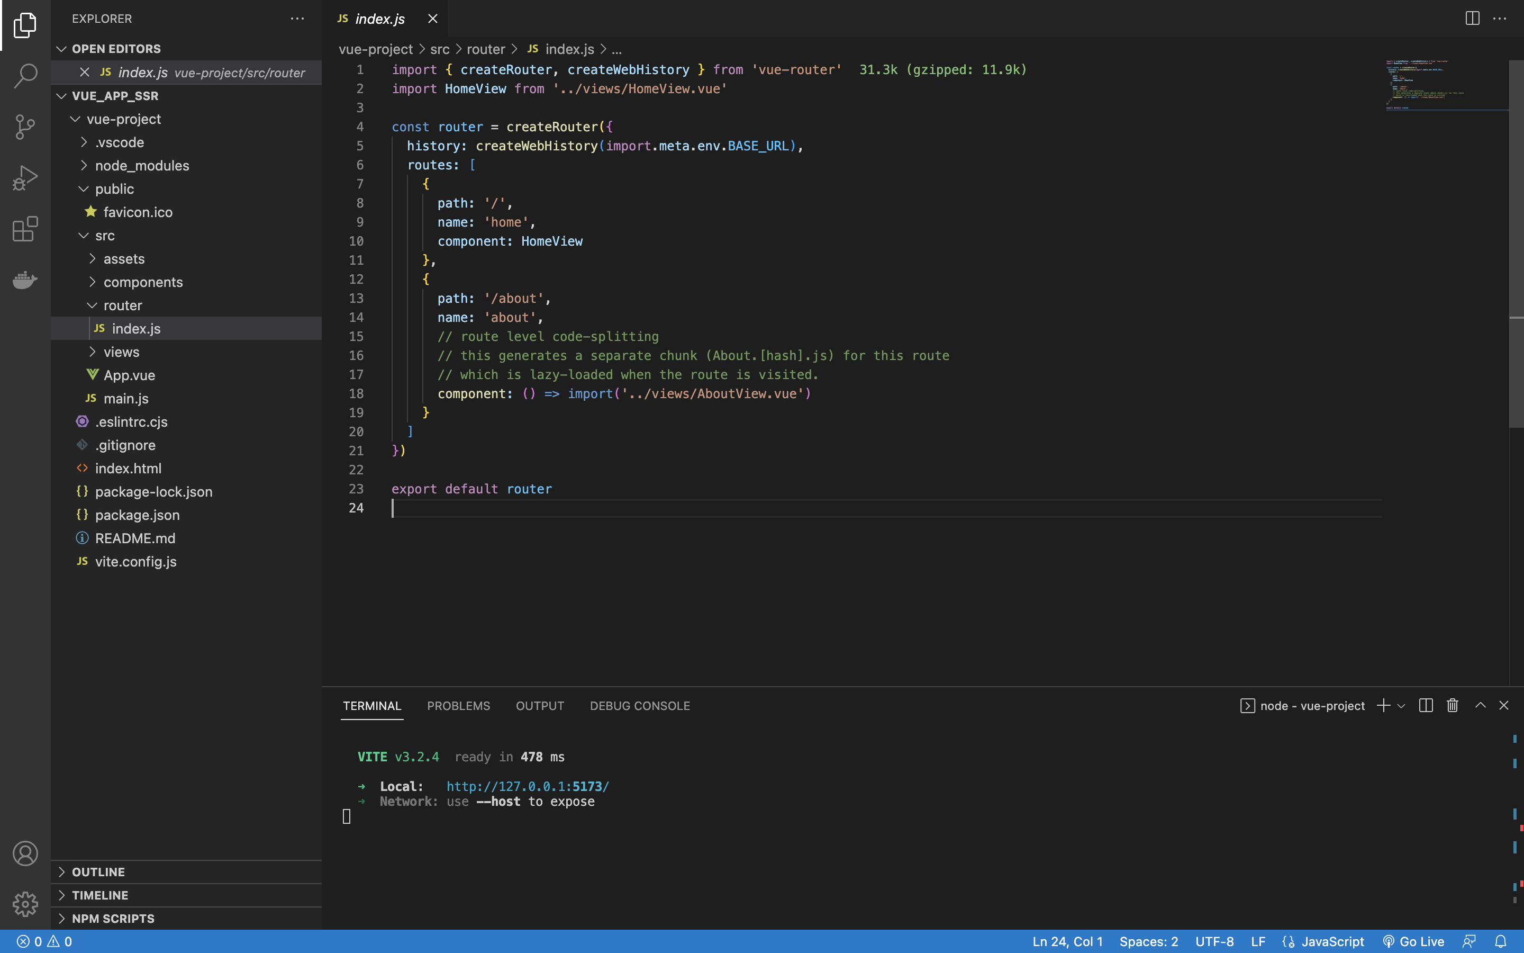The width and height of the screenshot is (1524, 953).
Task: Open the Run and Debug view
Action: [x=25, y=178]
